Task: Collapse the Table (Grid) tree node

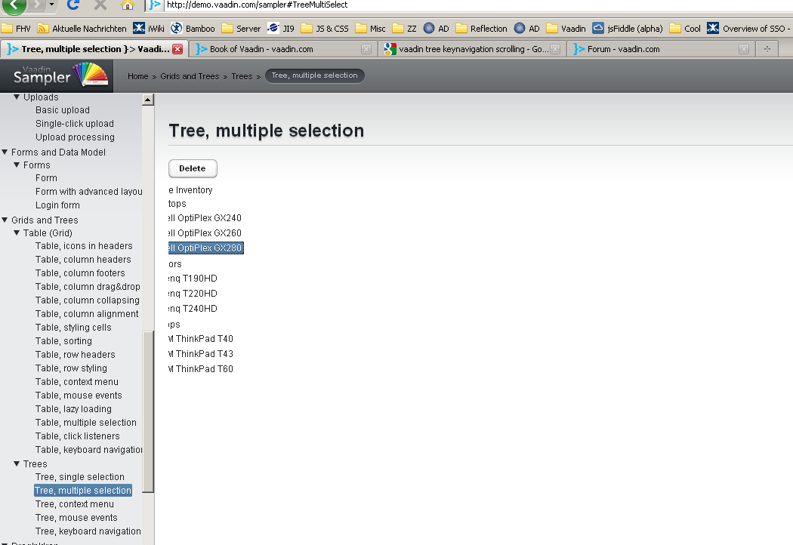Action: point(17,233)
